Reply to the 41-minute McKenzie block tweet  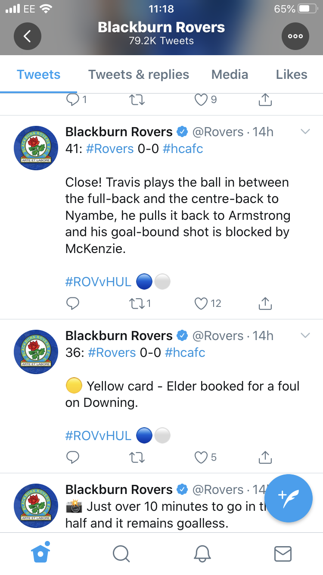pyautogui.click(x=73, y=304)
